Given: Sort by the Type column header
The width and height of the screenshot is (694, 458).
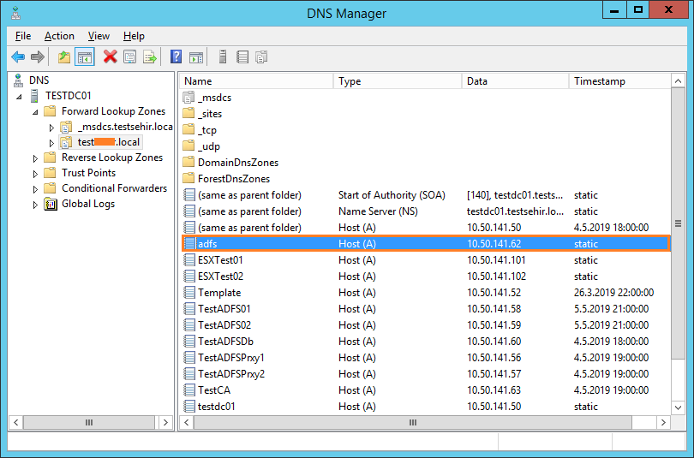Looking at the screenshot, I should coord(398,81).
